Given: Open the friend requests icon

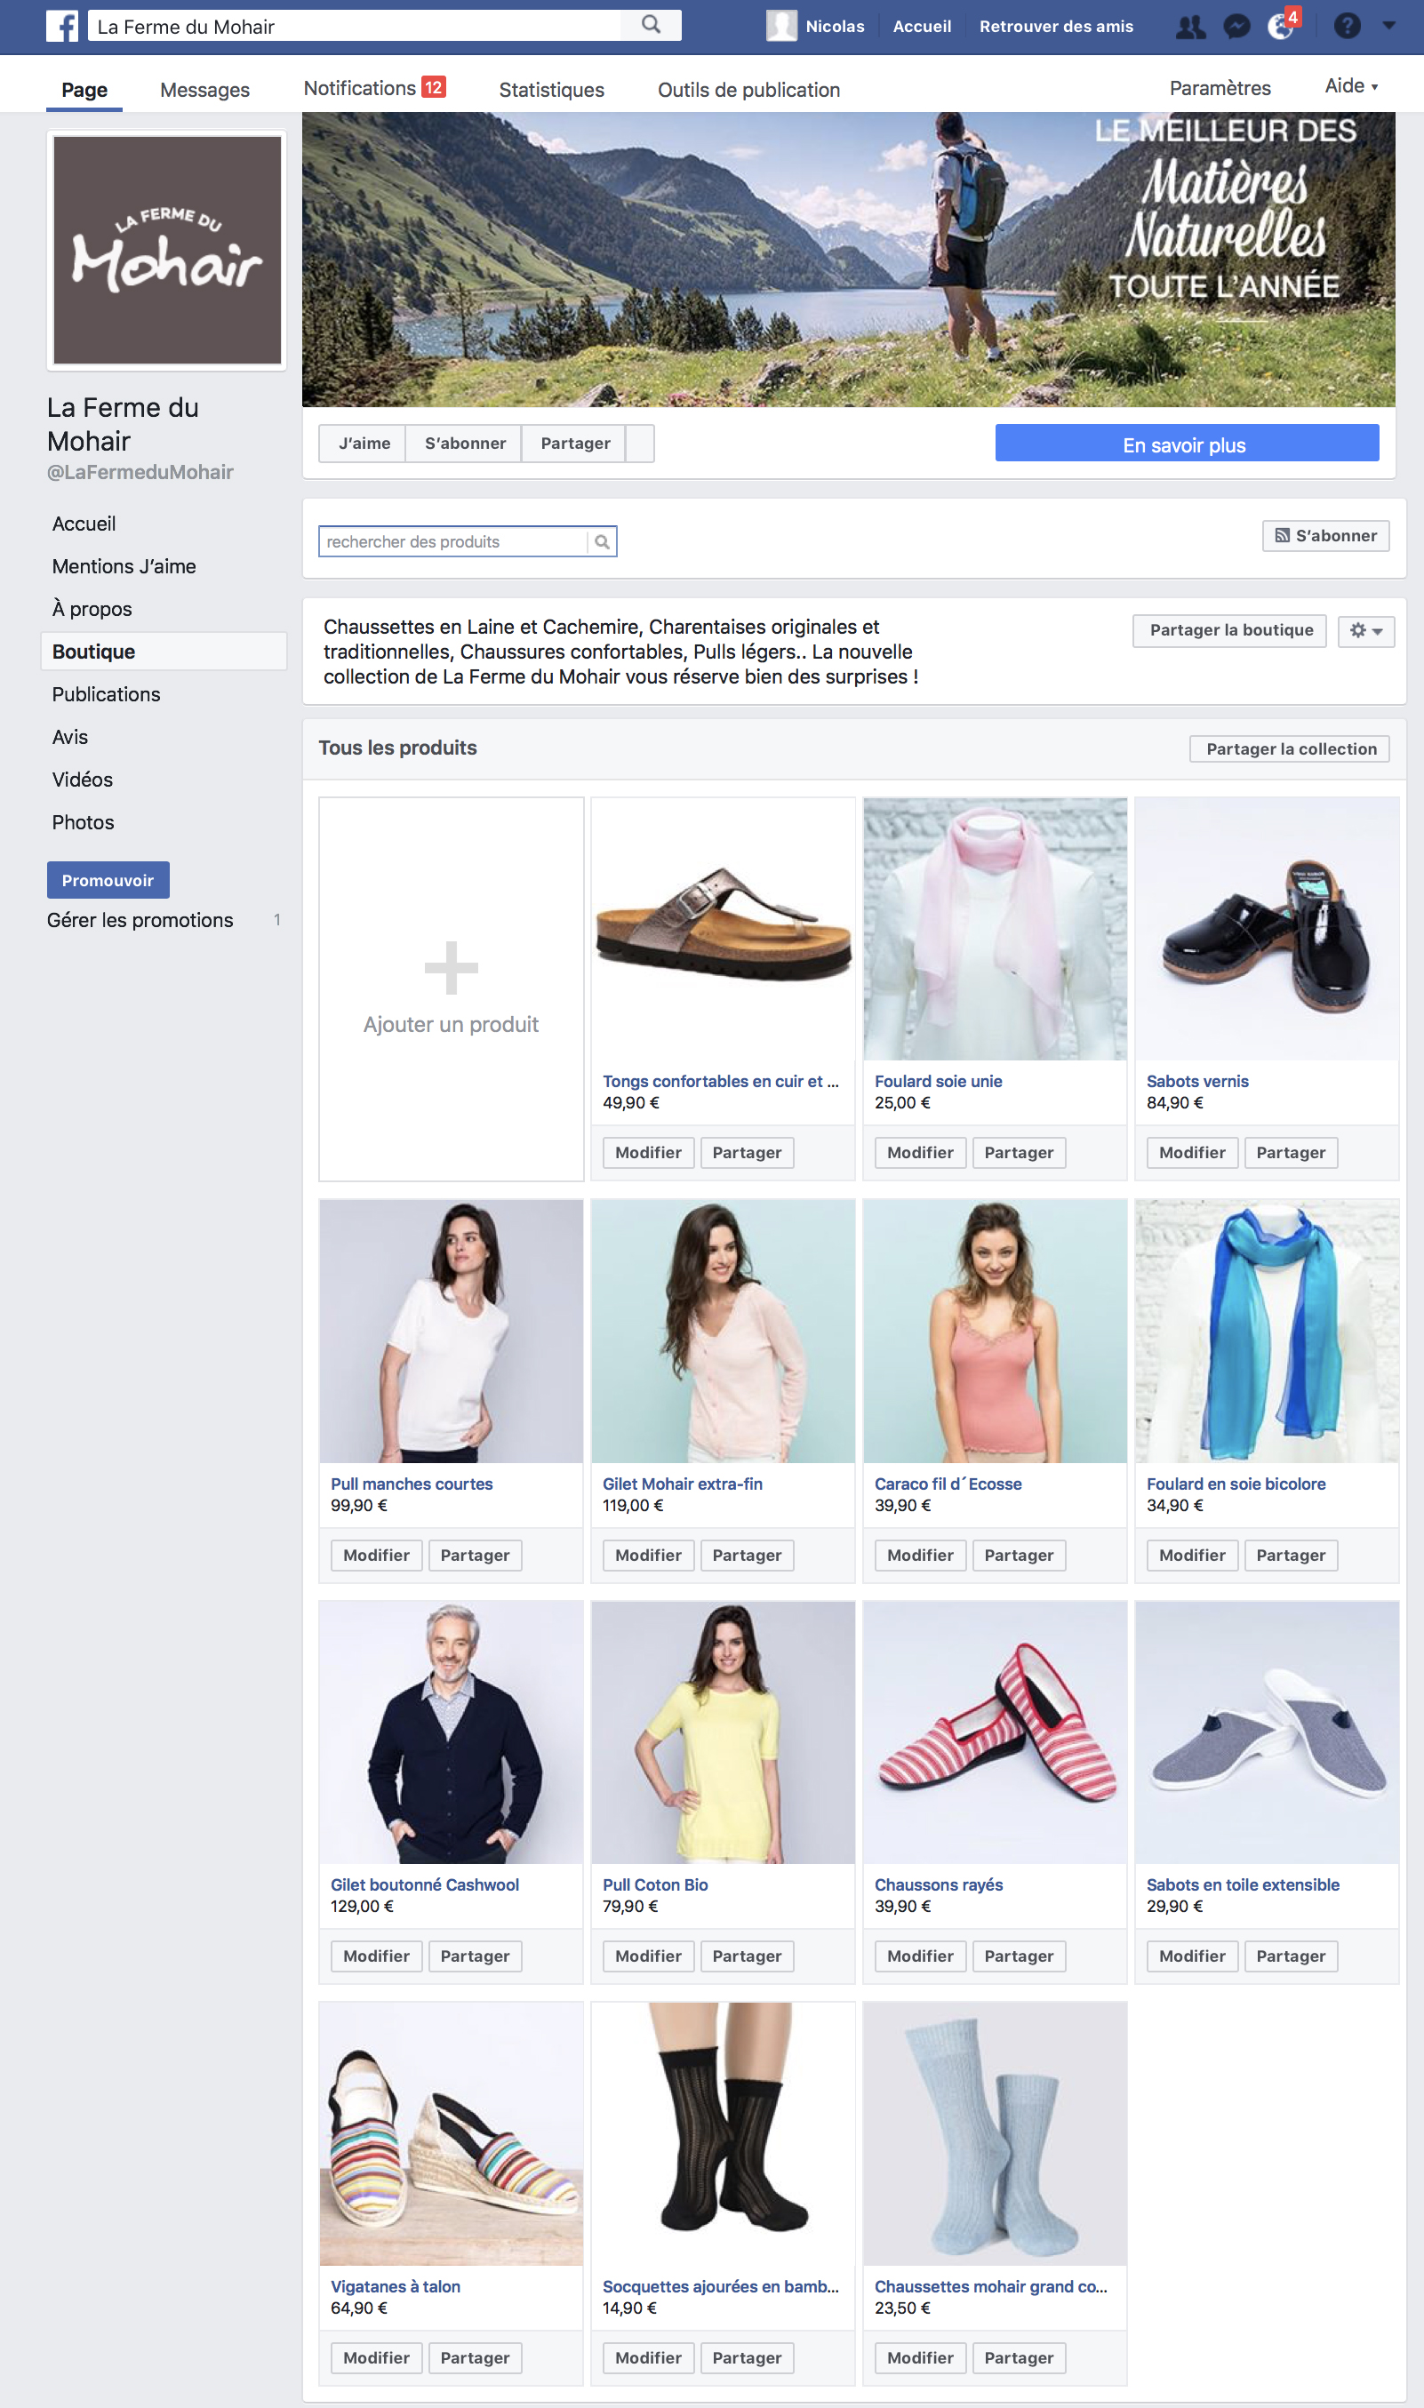Looking at the screenshot, I should pos(1191,26).
